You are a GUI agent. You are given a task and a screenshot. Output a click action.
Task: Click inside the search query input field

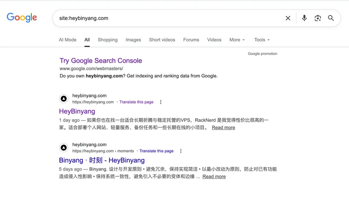(164, 18)
